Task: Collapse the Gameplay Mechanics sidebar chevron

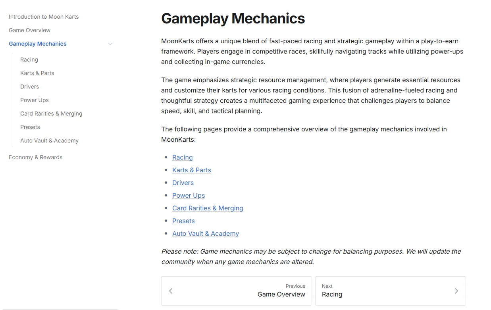Action: (110, 44)
